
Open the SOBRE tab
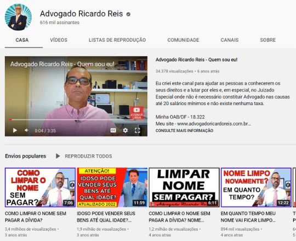[267, 40]
